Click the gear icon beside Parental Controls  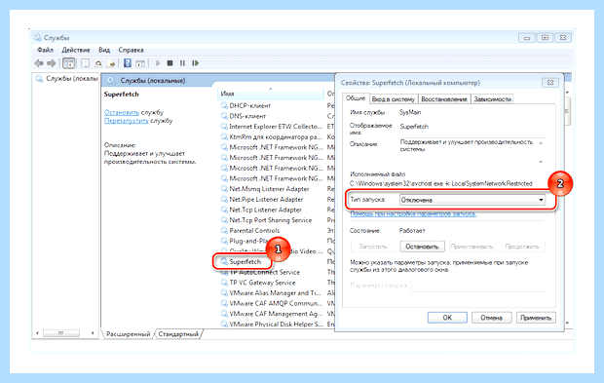tap(224, 230)
